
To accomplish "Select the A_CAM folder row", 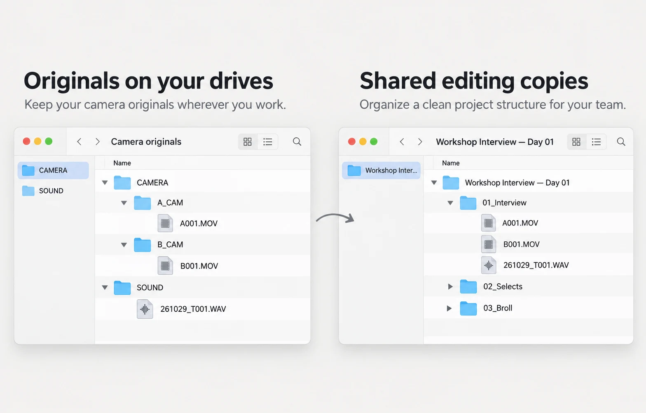I will (203, 203).
